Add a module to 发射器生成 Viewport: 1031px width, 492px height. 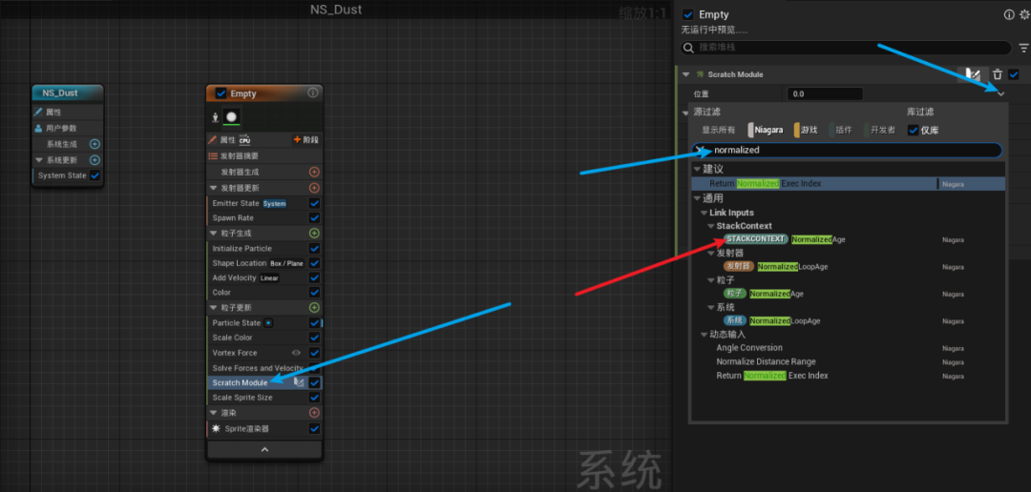pos(314,172)
